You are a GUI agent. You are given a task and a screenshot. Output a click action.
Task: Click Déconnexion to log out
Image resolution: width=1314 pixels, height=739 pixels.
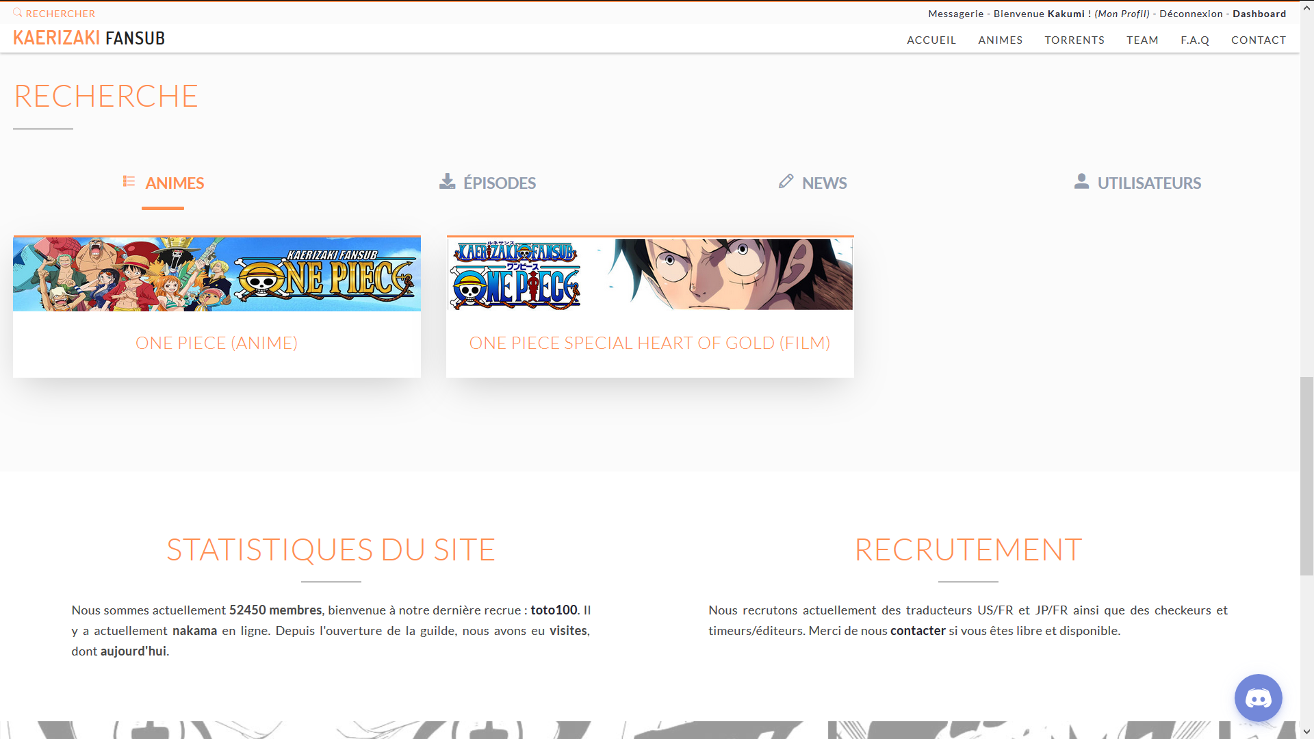[x=1191, y=14]
